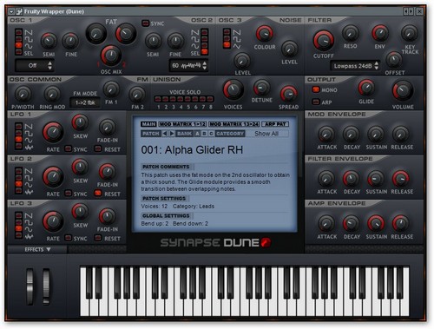The width and height of the screenshot is (434, 329).
Task: Open the FM MODE 1->2 fbk selector
Action: (x=85, y=102)
